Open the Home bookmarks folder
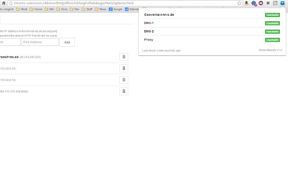Viewport: 288px width, 180px height. pyautogui.click(x=36, y=9)
